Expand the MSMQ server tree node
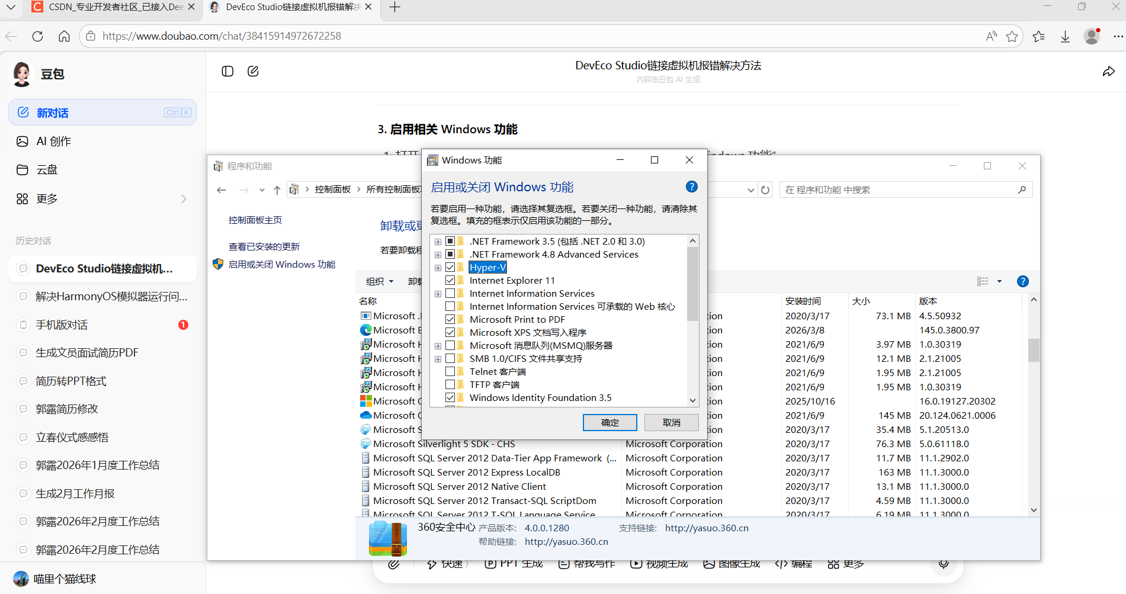 point(438,346)
